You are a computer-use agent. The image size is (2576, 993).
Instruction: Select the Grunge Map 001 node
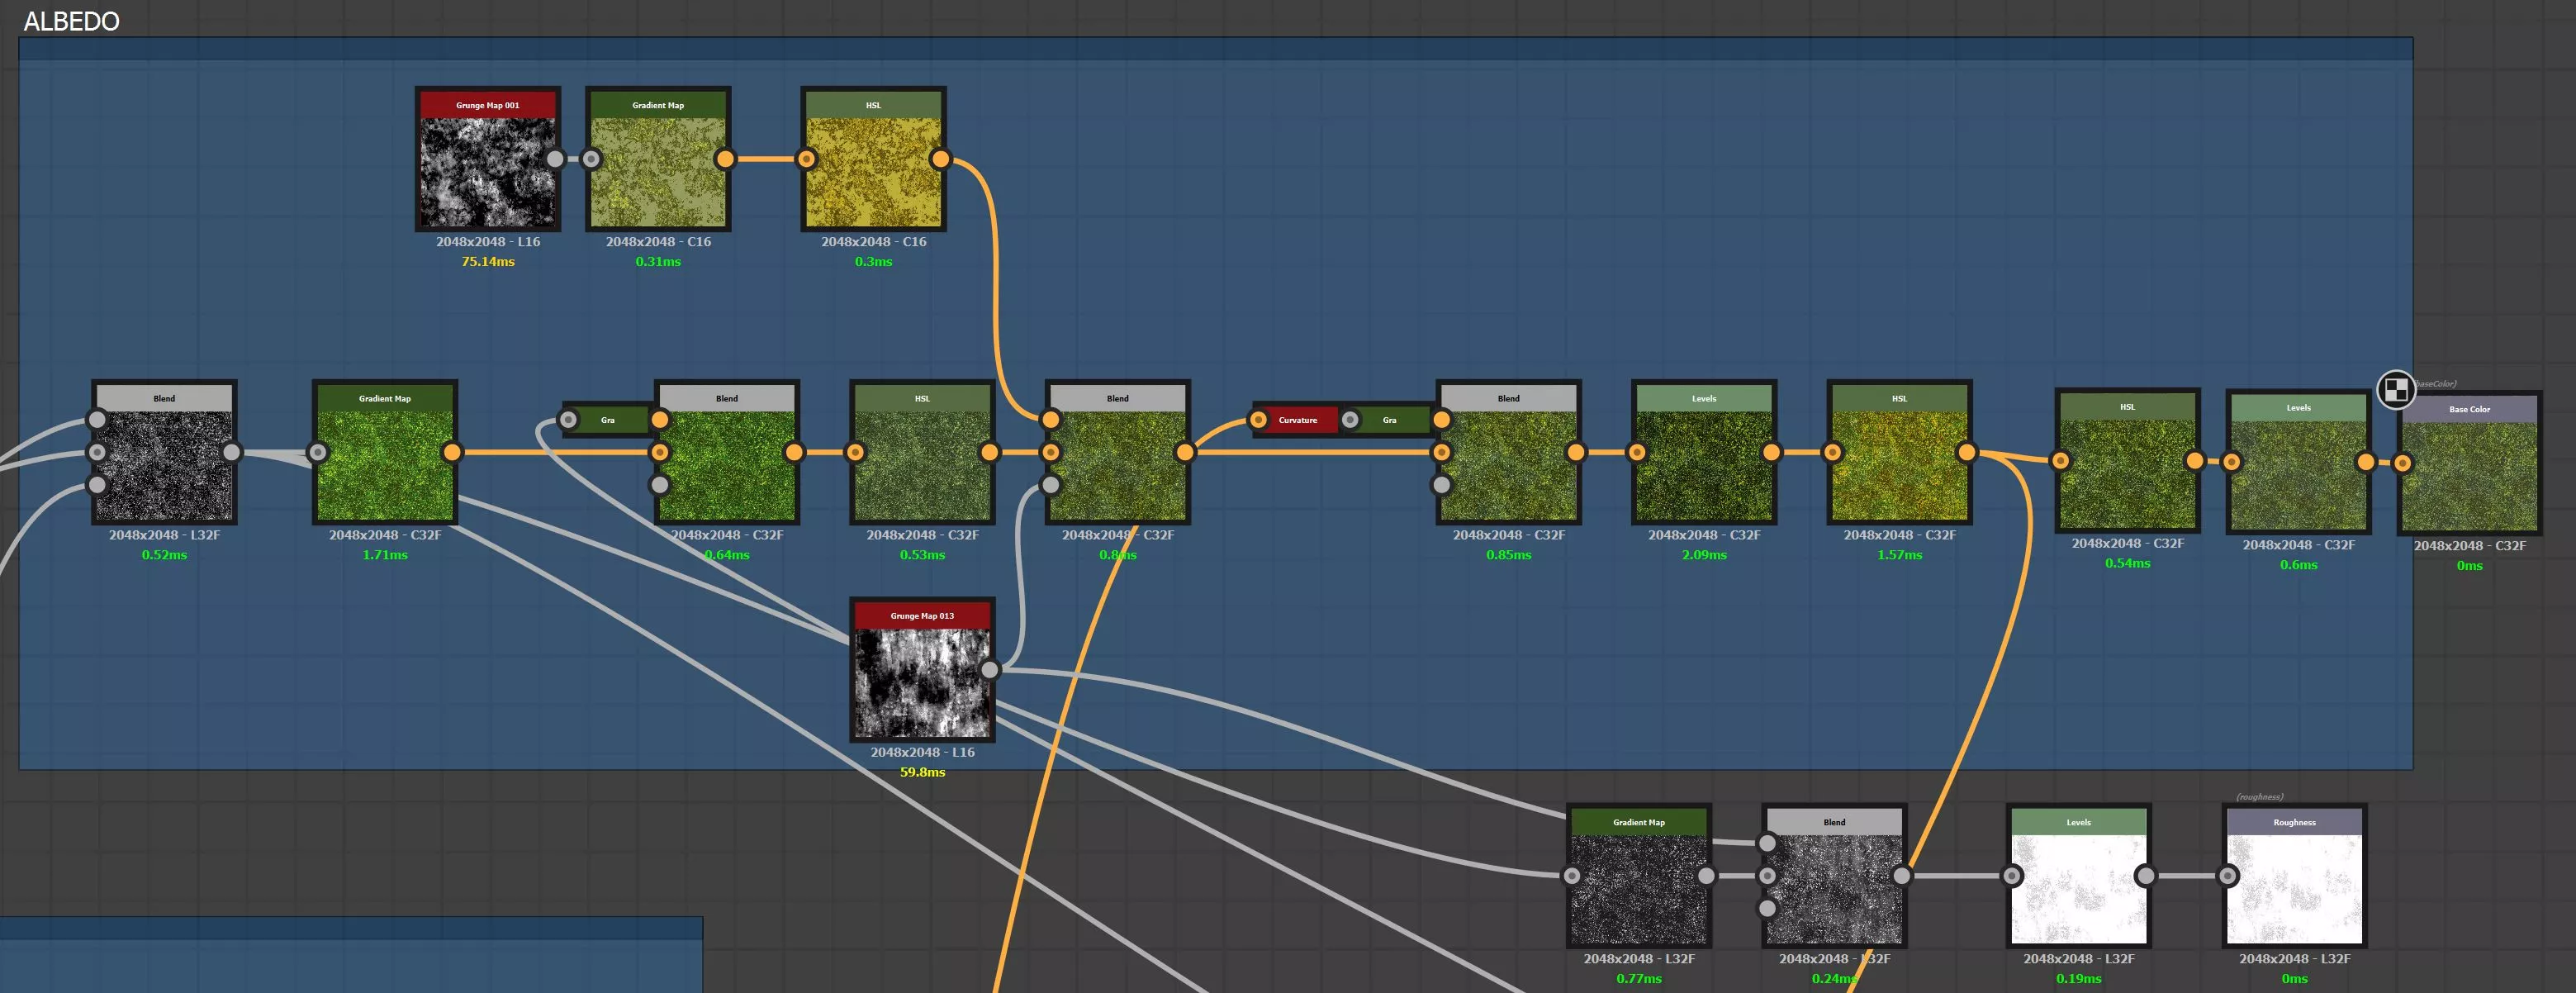(487, 171)
